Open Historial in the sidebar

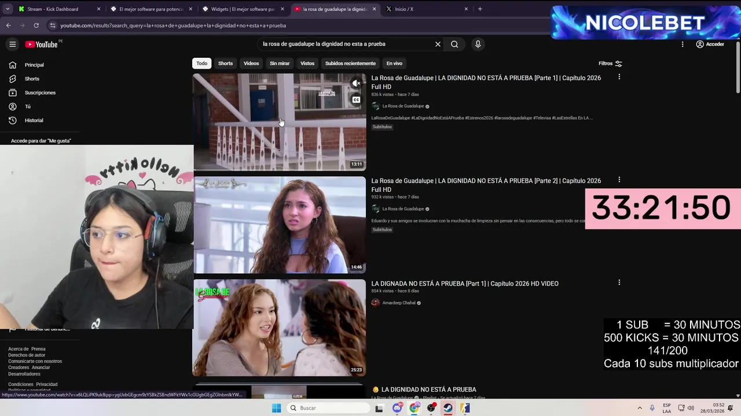[34, 120]
